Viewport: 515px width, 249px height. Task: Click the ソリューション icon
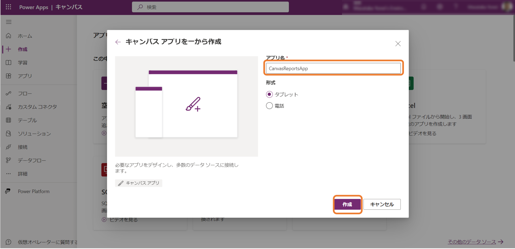[x=9, y=133]
